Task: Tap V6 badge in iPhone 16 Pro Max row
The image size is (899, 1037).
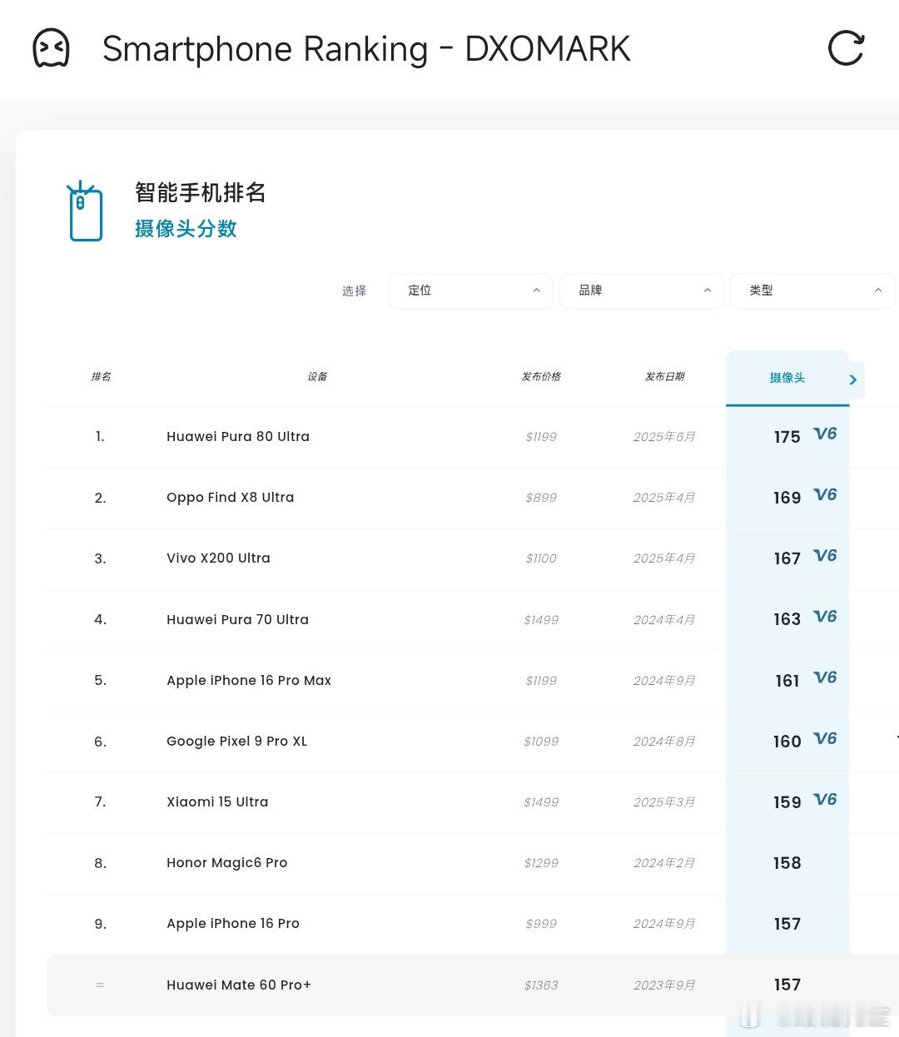Action: tap(825, 677)
